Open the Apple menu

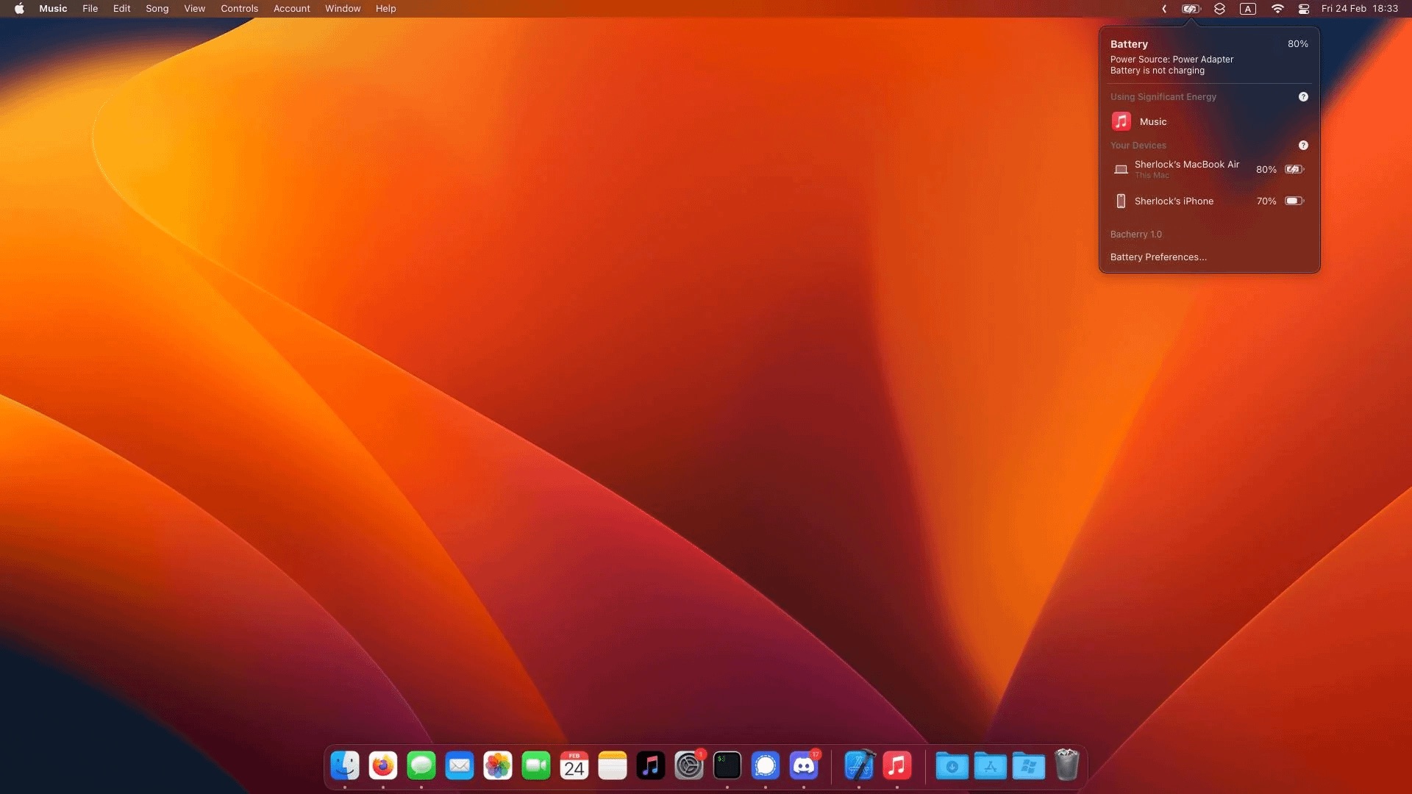pyautogui.click(x=19, y=9)
